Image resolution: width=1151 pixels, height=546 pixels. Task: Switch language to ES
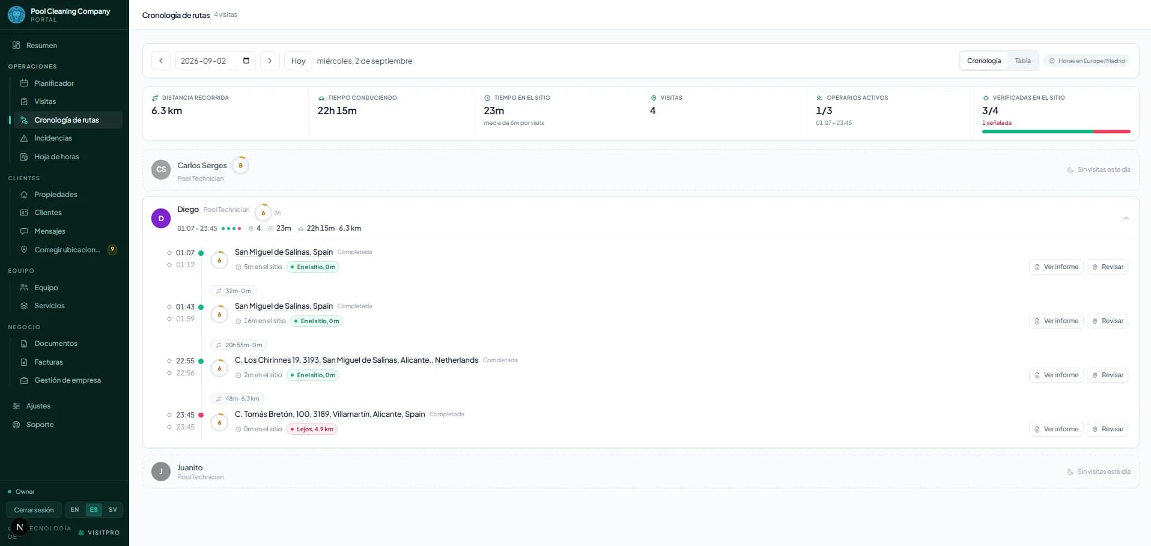pos(94,509)
